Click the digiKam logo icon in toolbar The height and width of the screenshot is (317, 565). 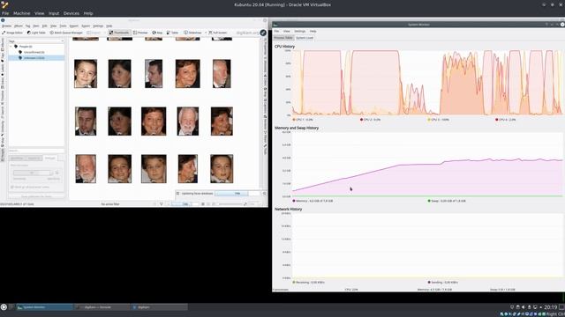point(263,33)
